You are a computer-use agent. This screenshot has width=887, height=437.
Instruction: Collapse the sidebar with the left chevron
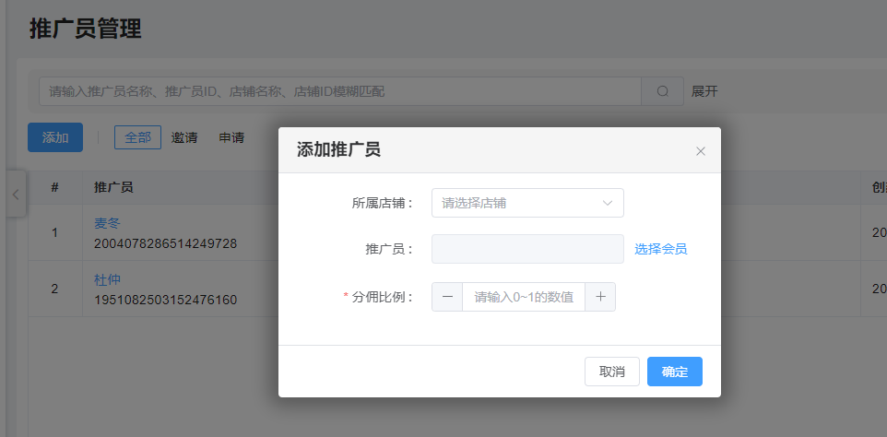(x=16, y=195)
